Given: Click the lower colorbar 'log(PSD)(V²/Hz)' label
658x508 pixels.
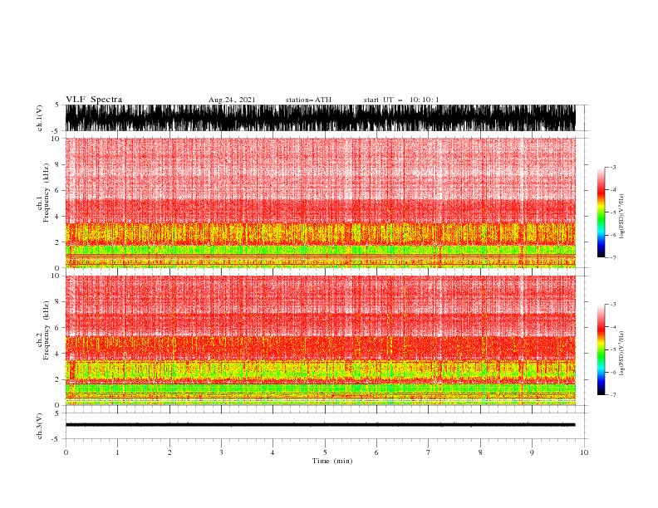Looking at the screenshot, I should pyautogui.click(x=622, y=353).
